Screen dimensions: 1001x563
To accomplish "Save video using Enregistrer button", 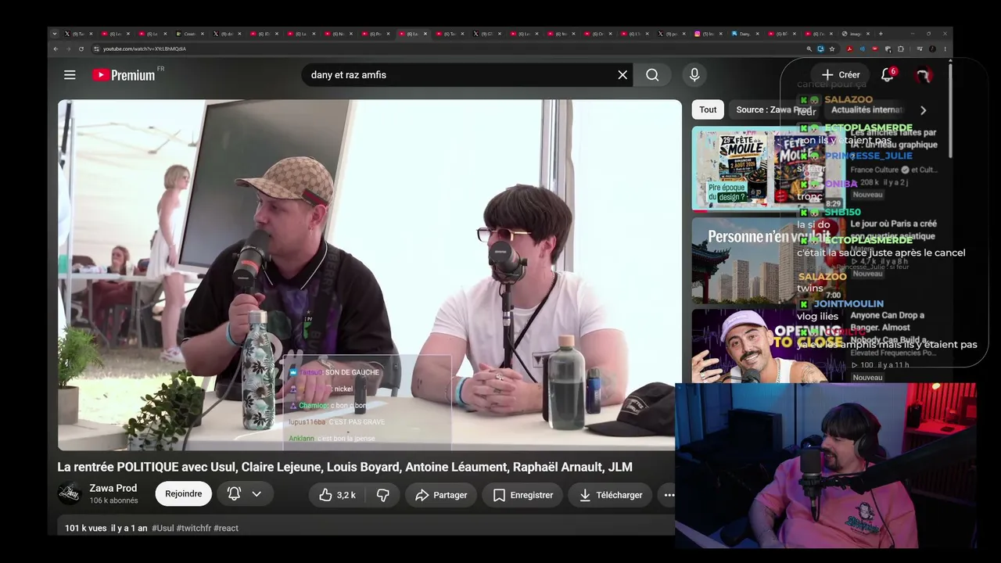I will click(x=522, y=495).
